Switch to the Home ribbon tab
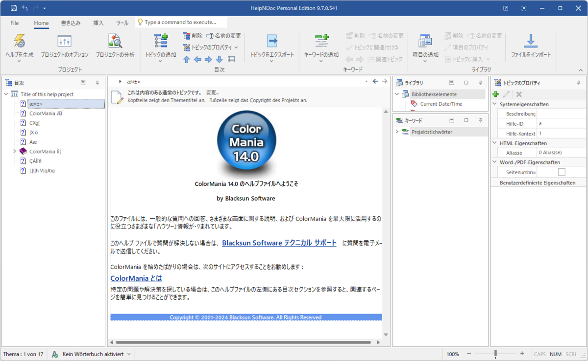This screenshot has height=361, width=588. click(x=41, y=23)
